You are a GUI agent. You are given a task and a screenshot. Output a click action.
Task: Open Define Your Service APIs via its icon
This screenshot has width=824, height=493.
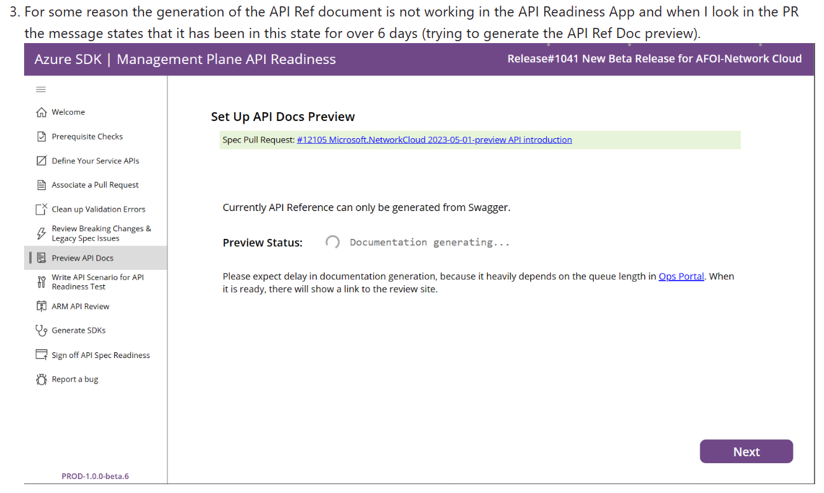pyautogui.click(x=41, y=160)
